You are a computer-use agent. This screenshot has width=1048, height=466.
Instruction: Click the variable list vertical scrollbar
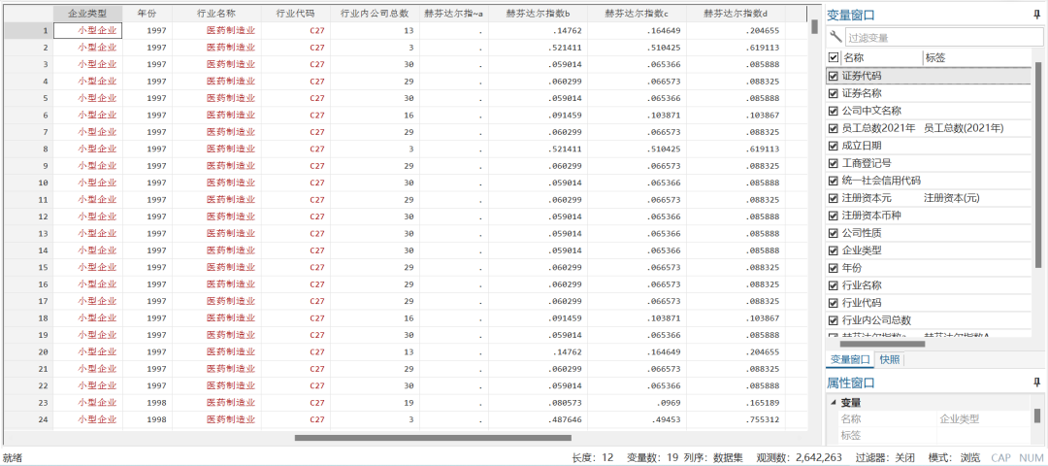pyautogui.click(x=1038, y=164)
